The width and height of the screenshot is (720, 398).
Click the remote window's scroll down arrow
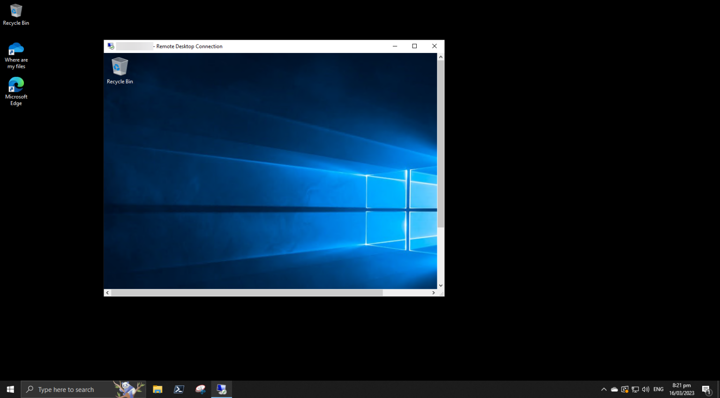click(441, 285)
